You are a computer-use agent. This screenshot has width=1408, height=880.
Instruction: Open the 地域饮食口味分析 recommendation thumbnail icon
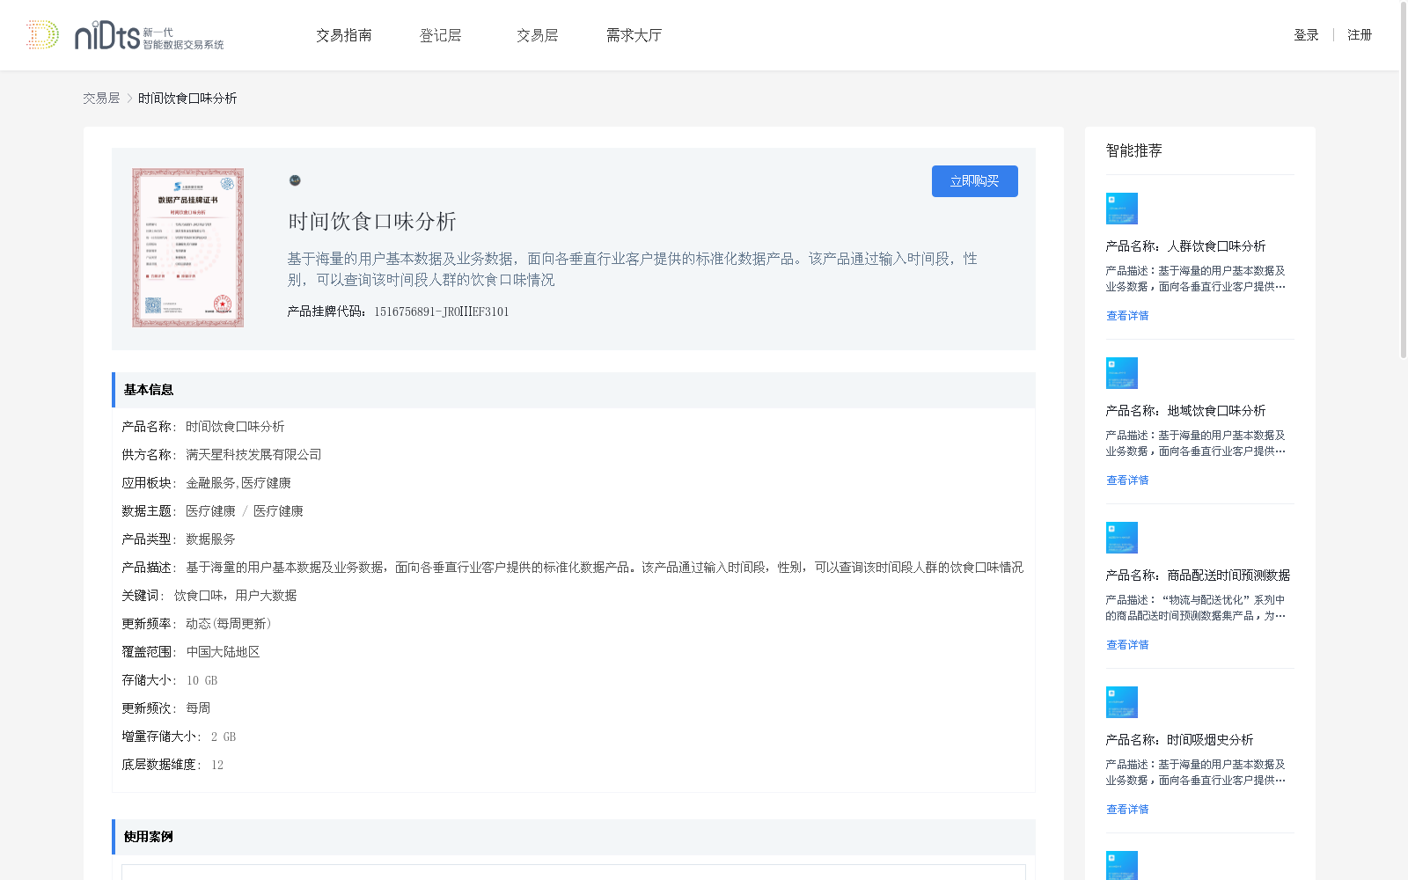click(x=1122, y=373)
